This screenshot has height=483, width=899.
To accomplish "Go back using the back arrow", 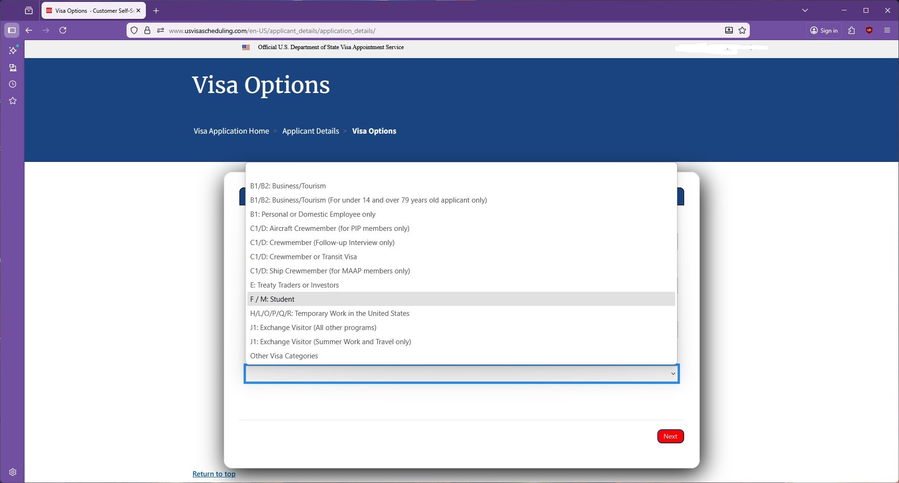I will coord(29,30).
